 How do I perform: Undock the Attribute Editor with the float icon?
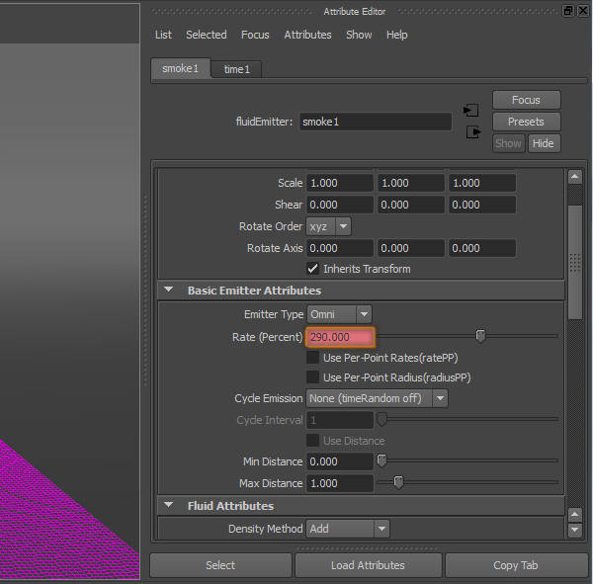[567, 11]
